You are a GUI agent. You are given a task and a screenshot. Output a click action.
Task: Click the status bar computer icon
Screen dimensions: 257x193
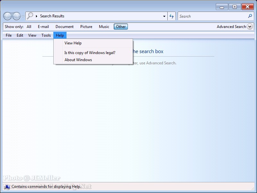7,187
